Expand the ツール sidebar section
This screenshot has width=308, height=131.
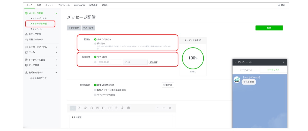[56, 52]
